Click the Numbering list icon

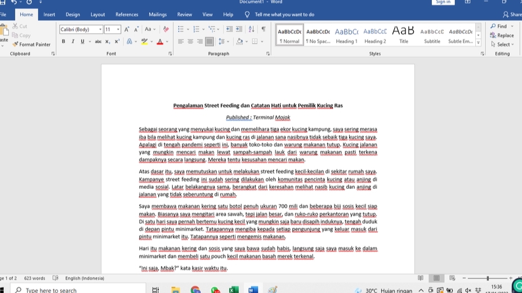[x=196, y=29]
